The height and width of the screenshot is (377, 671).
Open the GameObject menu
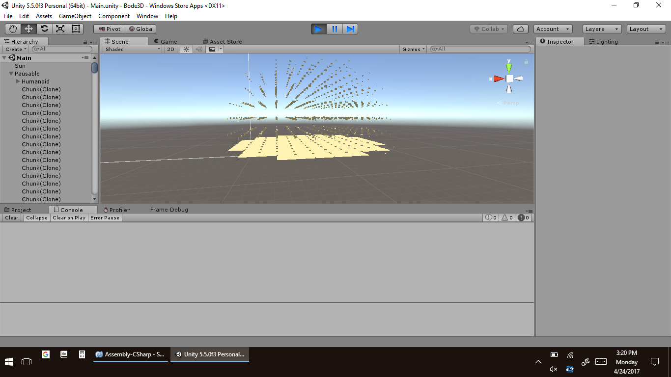click(x=75, y=16)
